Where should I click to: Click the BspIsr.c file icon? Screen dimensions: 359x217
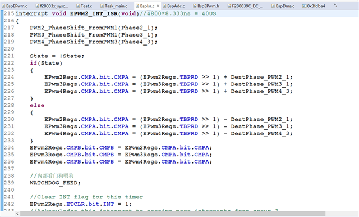click(137, 6)
